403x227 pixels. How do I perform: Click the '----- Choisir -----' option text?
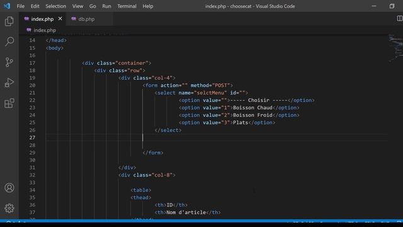[259, 100]
